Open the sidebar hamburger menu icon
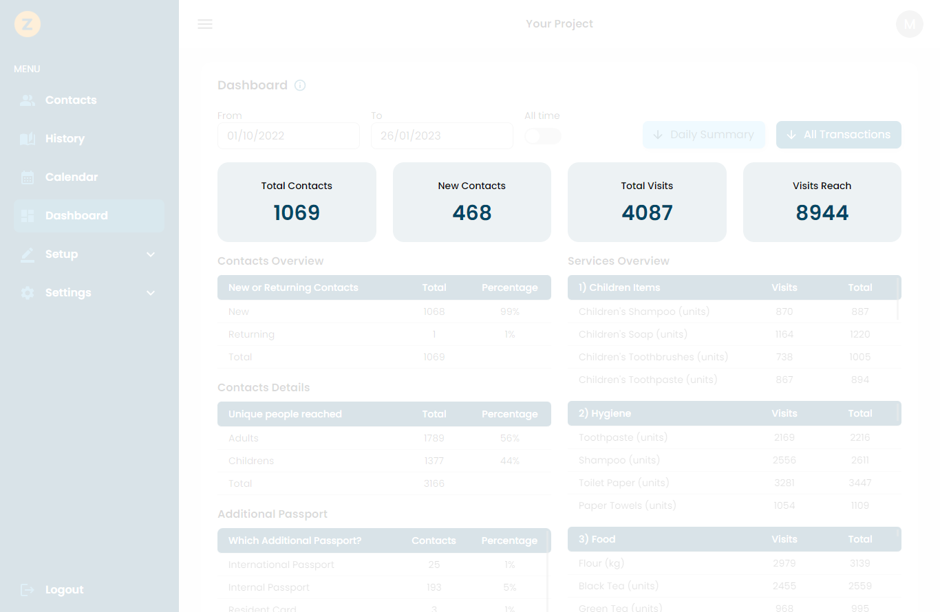Viewport: 940px width, 612px height. click(204, 23)
